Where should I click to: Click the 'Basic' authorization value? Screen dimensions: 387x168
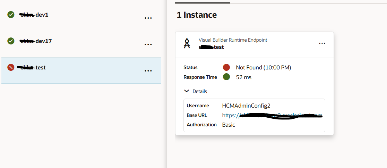[x=229, y=125]
